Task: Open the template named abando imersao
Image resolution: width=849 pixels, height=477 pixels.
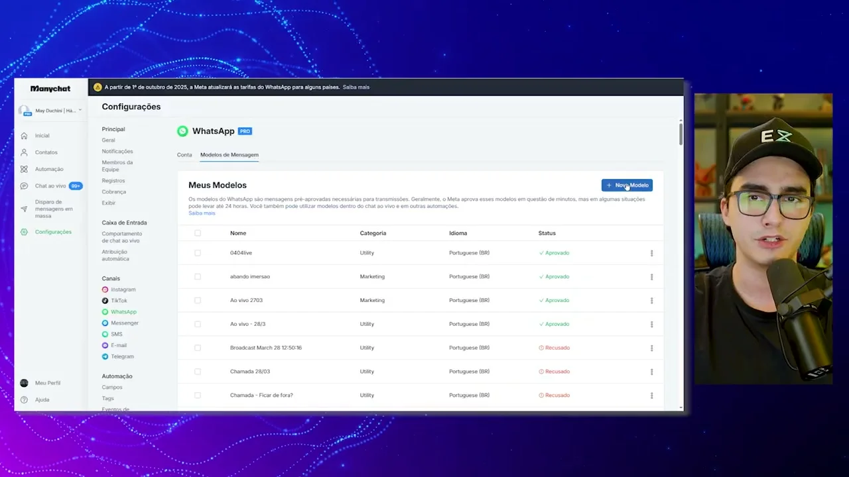Action: point(250,277)
